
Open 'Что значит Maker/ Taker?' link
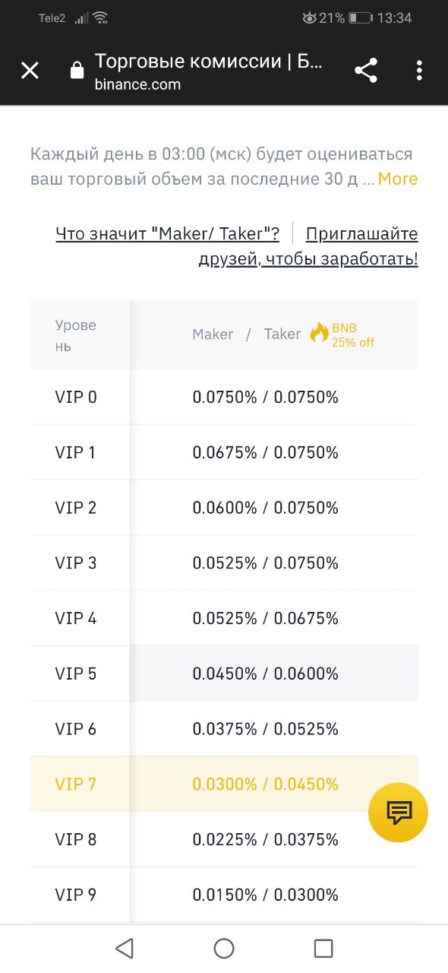tap(168, 233)
